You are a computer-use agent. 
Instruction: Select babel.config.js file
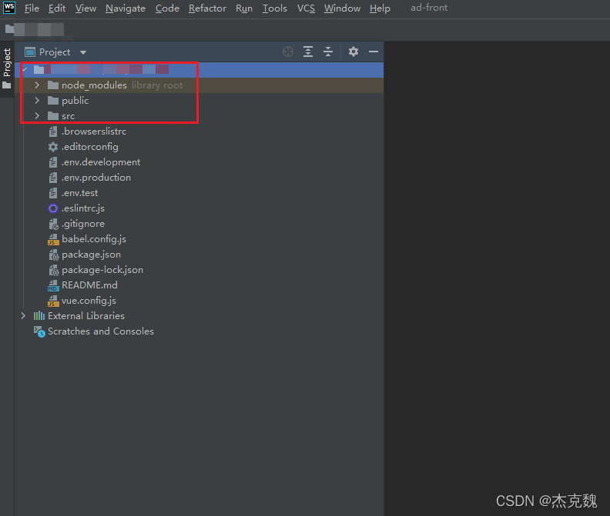(94, 239)
